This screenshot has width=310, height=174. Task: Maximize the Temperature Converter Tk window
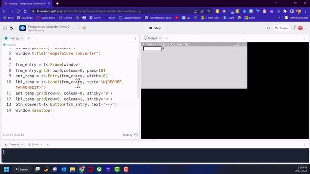240,44
